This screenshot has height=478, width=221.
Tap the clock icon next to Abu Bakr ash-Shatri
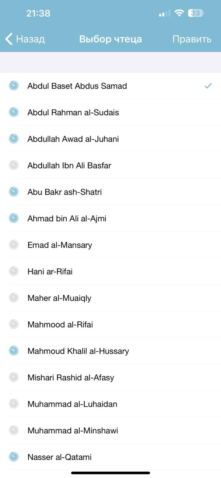(14, 192)
